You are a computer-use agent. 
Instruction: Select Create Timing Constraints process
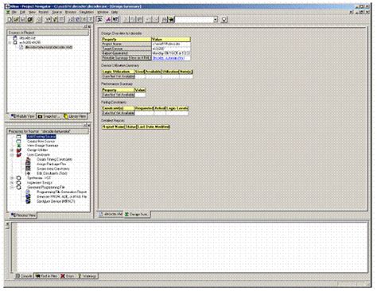[x=54, y=159]
